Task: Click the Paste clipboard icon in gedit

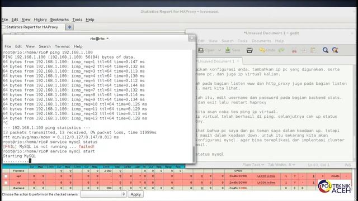Action: 313,50
